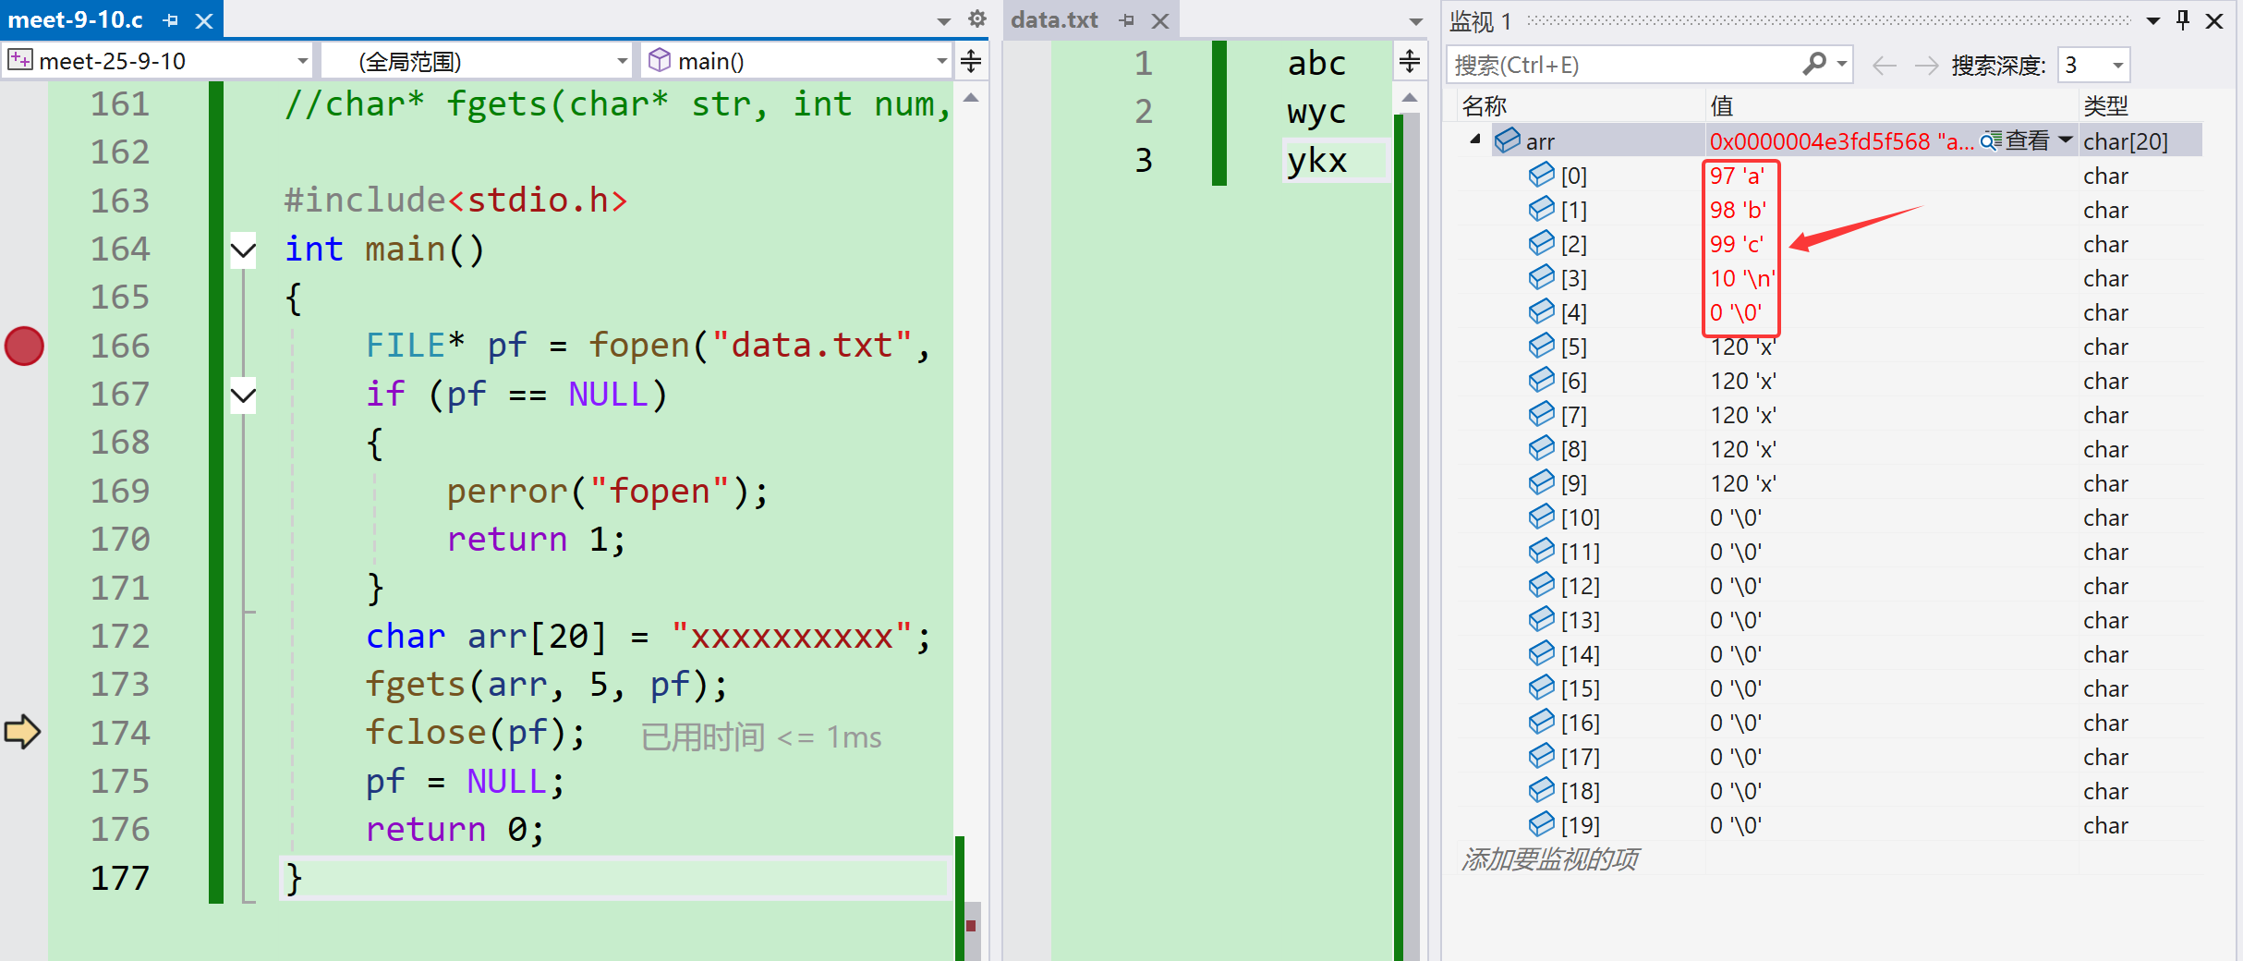
Task: Click 添加要监视的项 to add watch
Action: [x=1550, y=859]
